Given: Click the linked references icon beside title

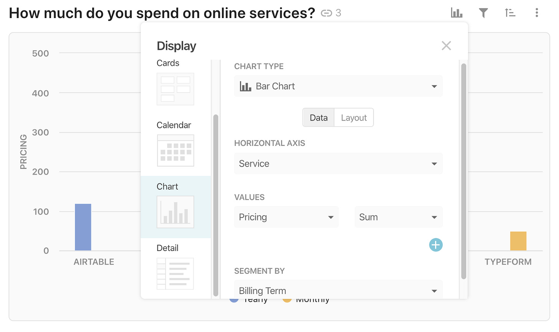Looking at the screenshot, I should (326, 13).
